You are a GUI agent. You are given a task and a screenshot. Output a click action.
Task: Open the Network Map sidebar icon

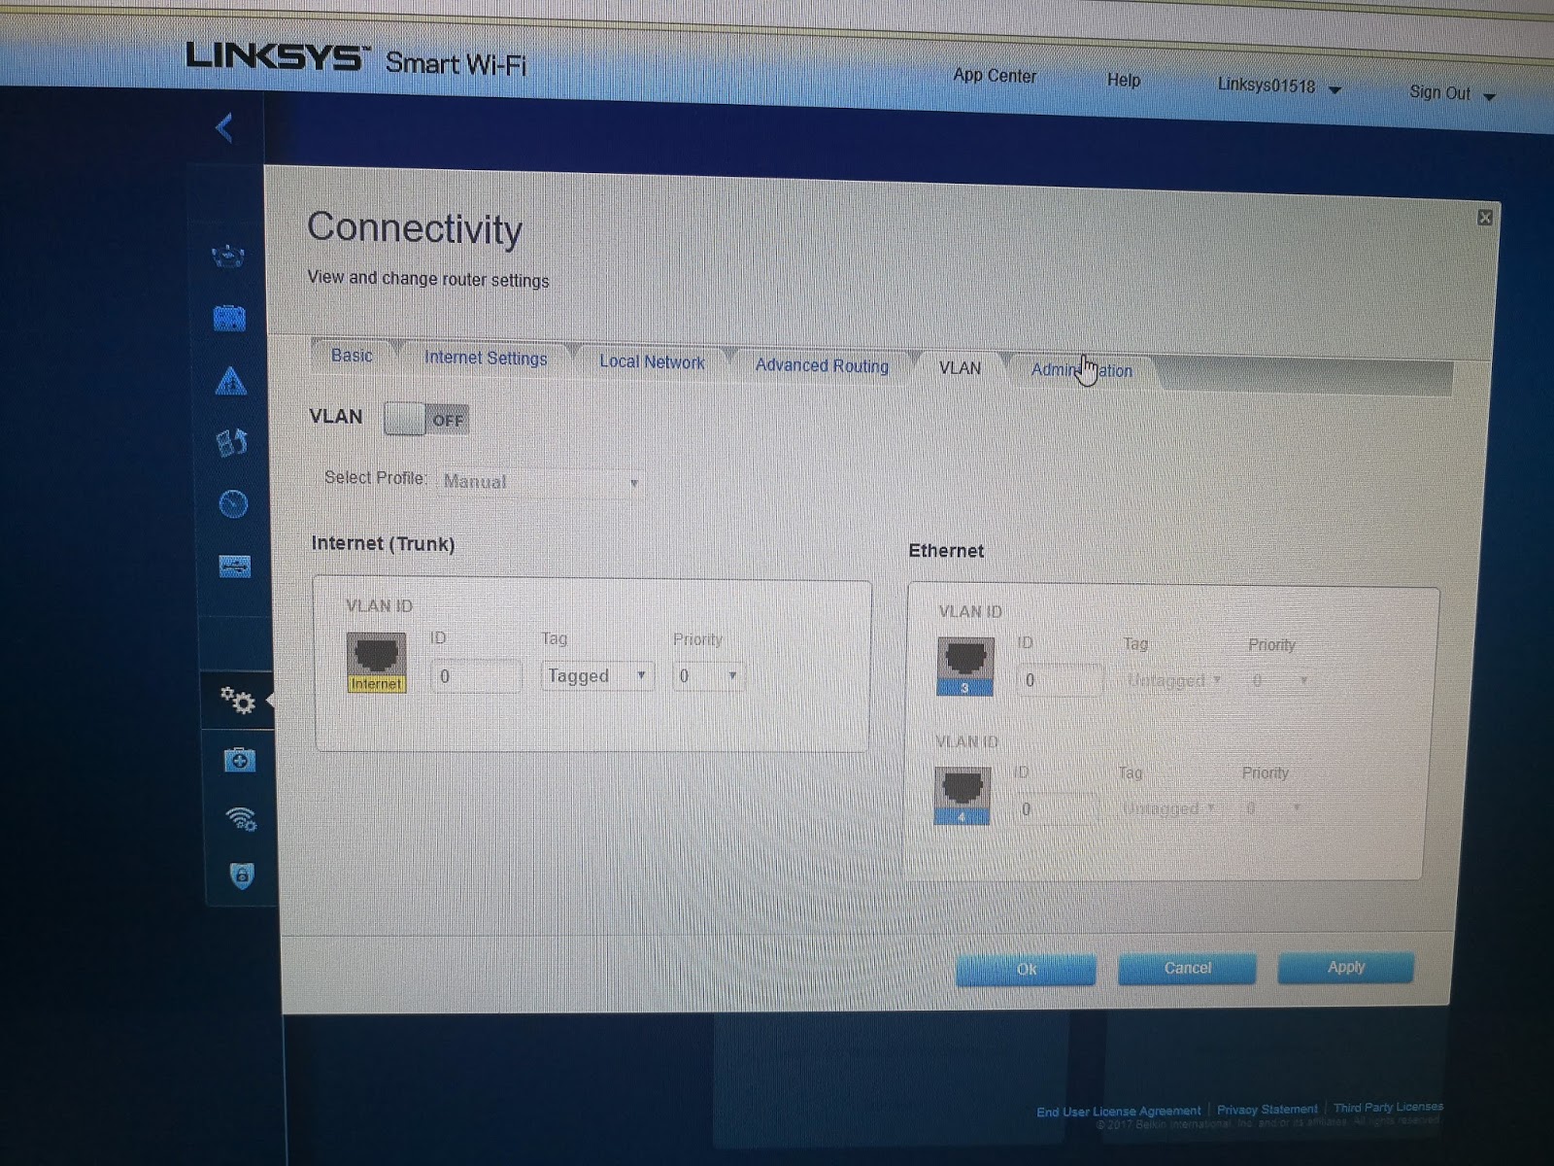pos(228,257)
